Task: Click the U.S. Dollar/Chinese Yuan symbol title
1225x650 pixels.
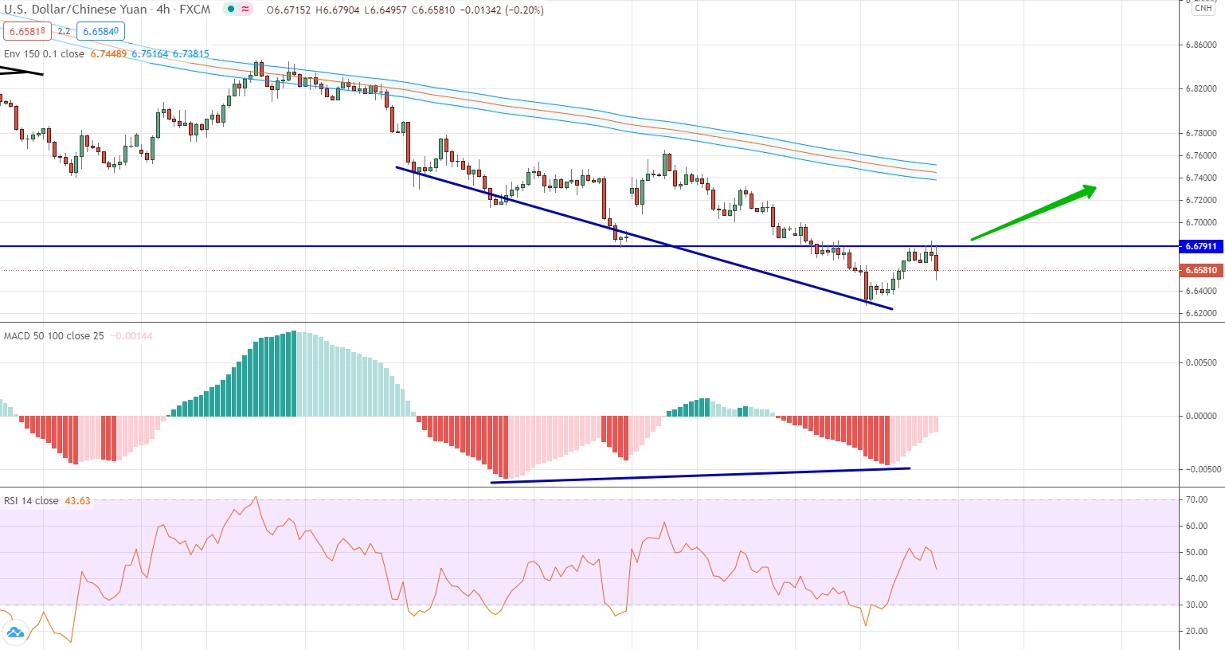Action: click(76, 10)
